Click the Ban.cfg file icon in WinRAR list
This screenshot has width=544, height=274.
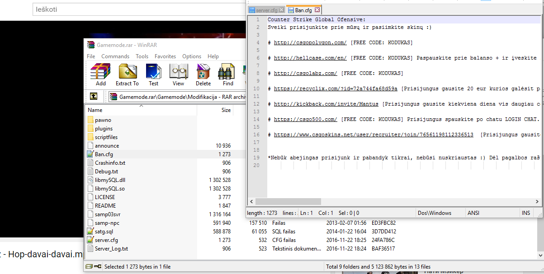pos(90,154)
